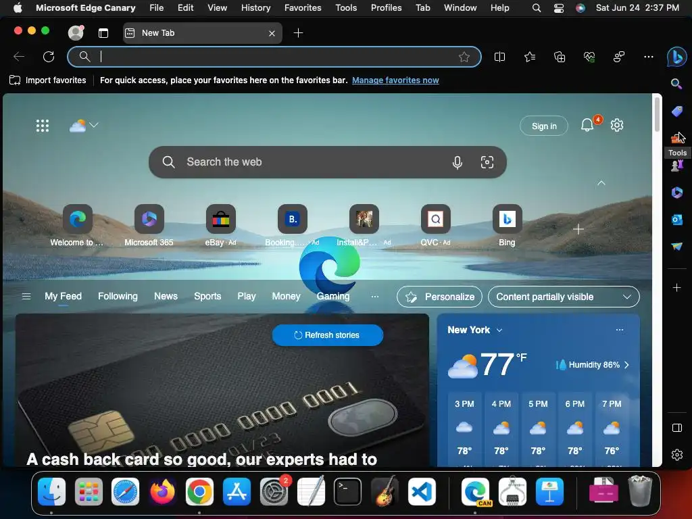Open page settings gear icon
The width and height of the screenshot is (692, 519).
point(616,125)
